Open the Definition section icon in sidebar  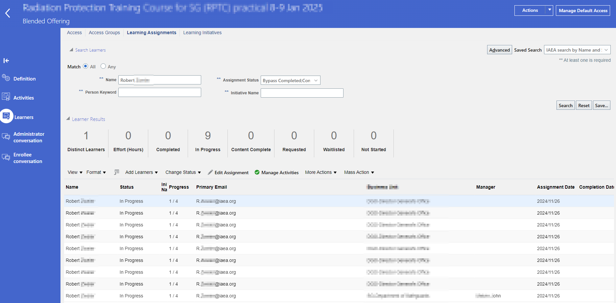(x=6, y=78)
